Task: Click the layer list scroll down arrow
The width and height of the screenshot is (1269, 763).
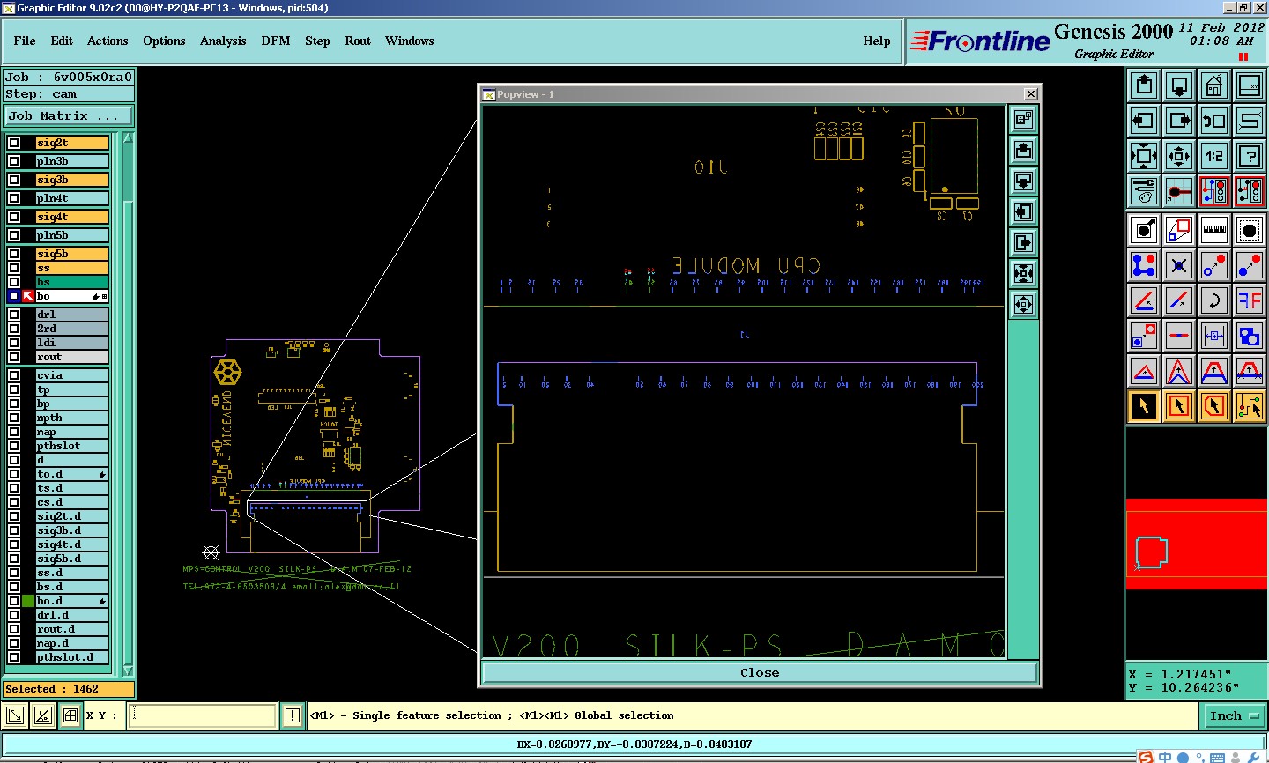Action: click(128, 670)
